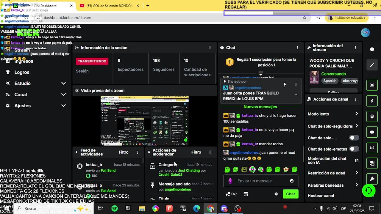Open the Restricción de edad arrow

(x=357, y=173)
